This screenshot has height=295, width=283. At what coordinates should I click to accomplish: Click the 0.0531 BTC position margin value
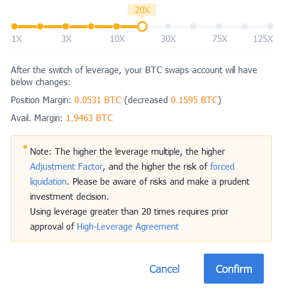tap(98, 100)
